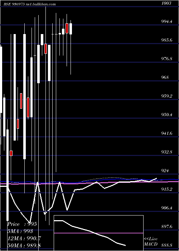Click the 968 price axis label

[165, 77]
